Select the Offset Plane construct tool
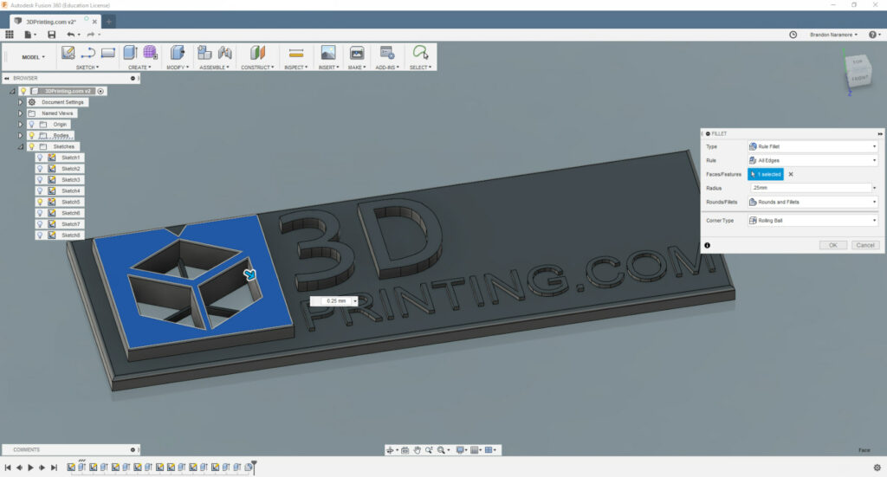The height and width of the screenshot is (477, 887). click(257, 53)
